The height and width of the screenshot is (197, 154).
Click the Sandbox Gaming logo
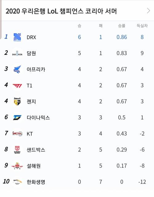pos(17,150)
